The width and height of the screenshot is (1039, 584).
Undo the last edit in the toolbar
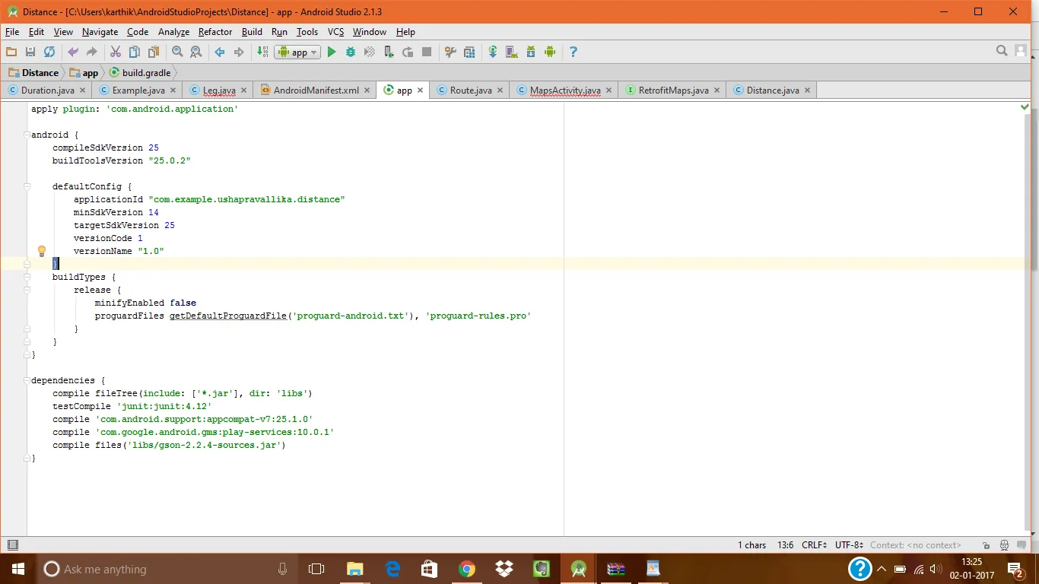pos(73,52)
